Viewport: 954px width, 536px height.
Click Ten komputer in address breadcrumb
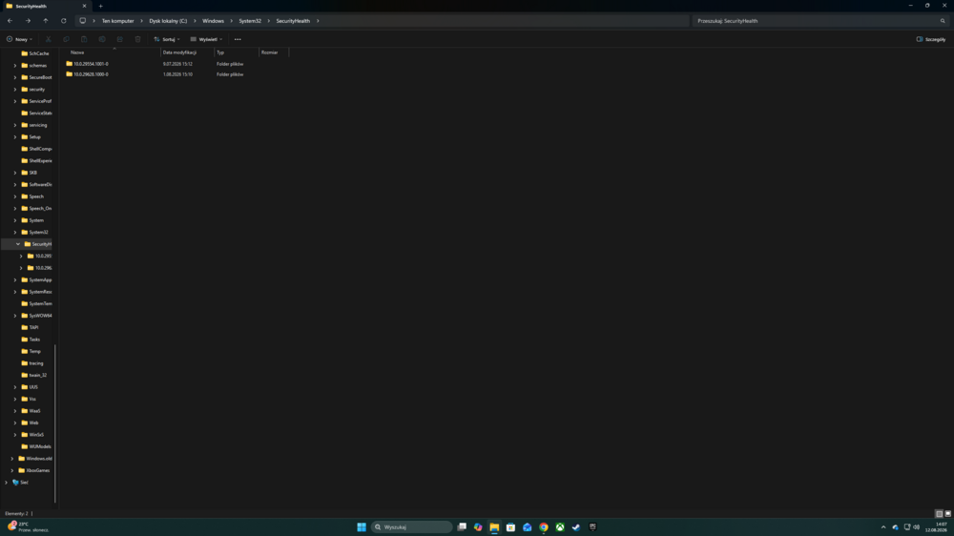pos(118,21)
